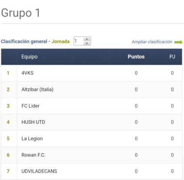This screenshot has height=180, width=184.
Task: Click the Equipo column header
Action: pyautogui.click(x=29, y=57)
